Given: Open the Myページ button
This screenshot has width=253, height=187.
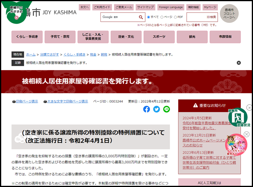Looking at the screenshot, I should click(x=210, y=7).
